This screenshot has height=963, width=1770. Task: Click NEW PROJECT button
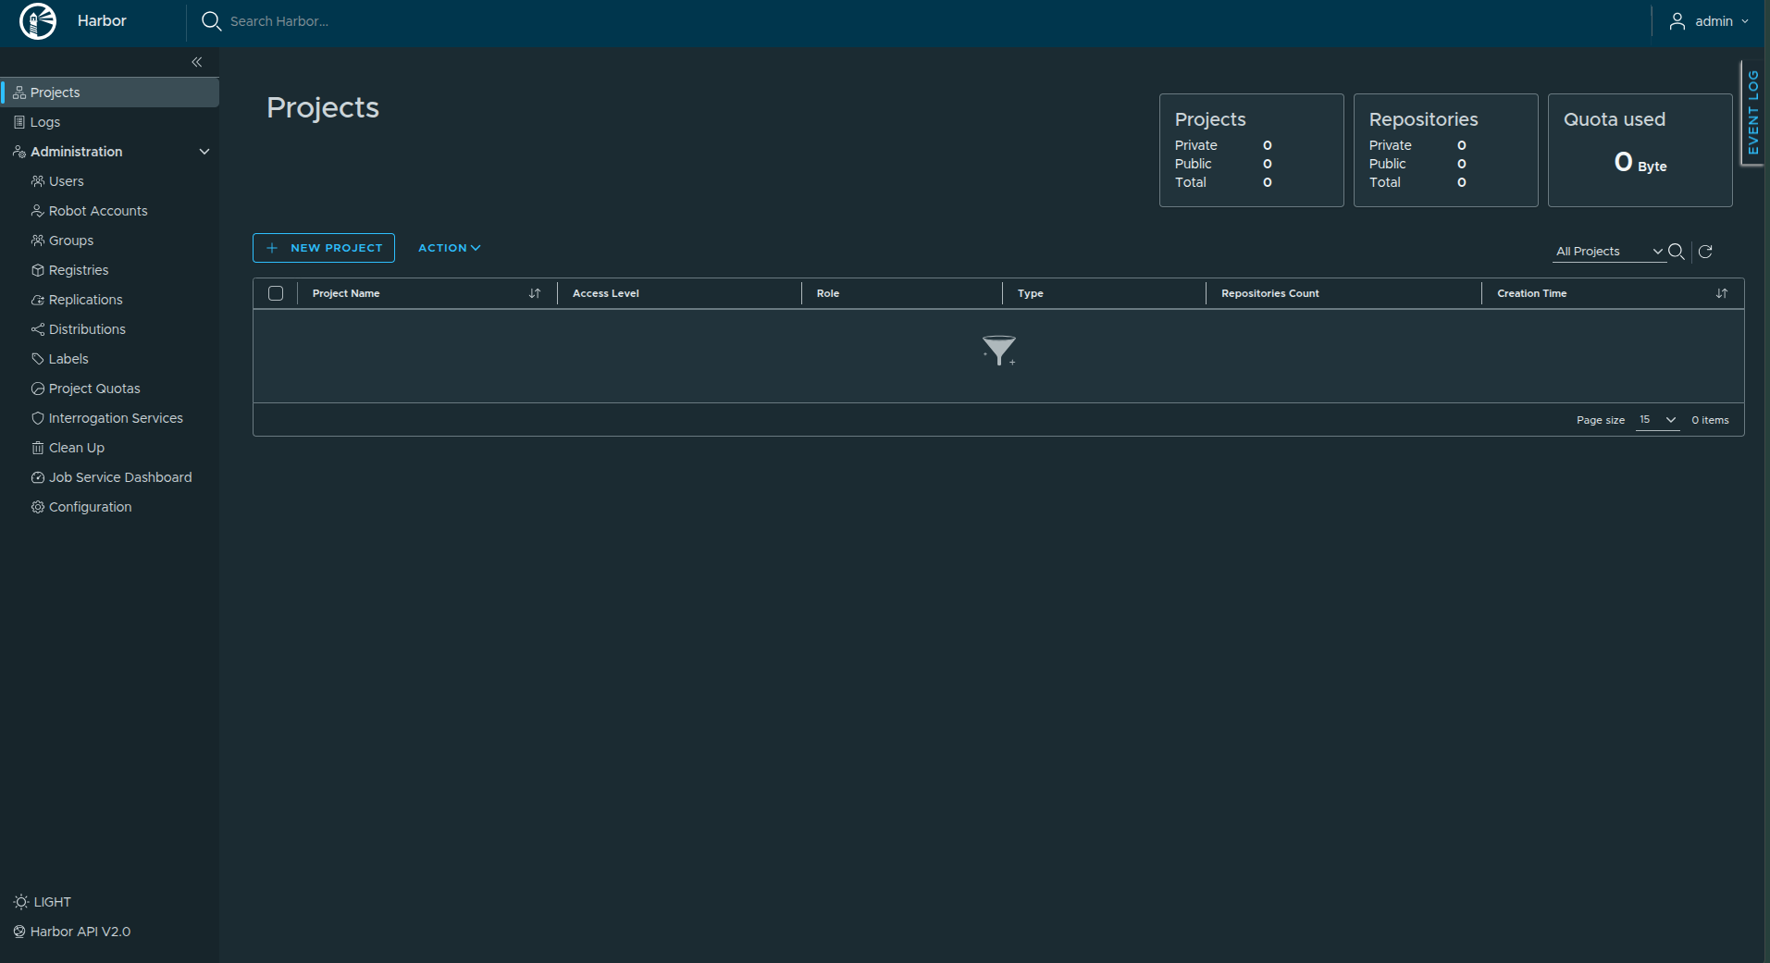pos(324,248)
